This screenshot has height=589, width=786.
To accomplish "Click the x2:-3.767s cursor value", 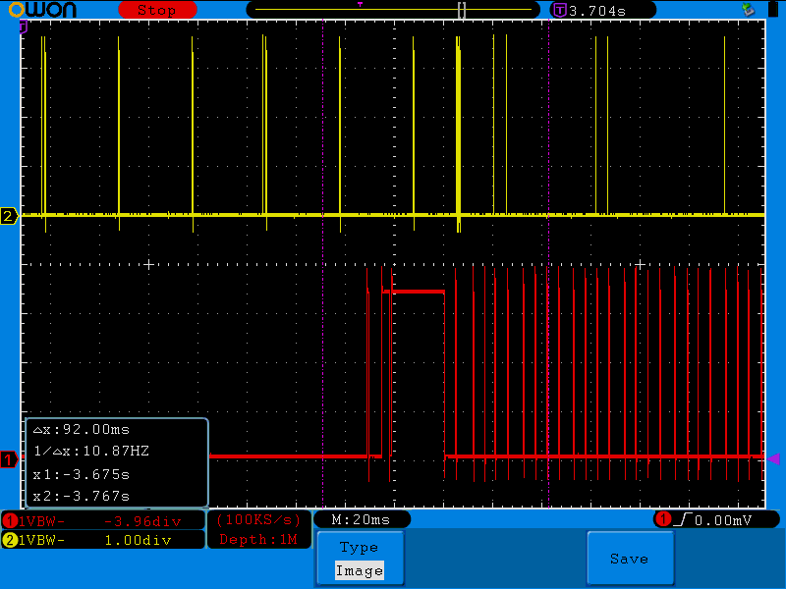I will tap(82, 497).
